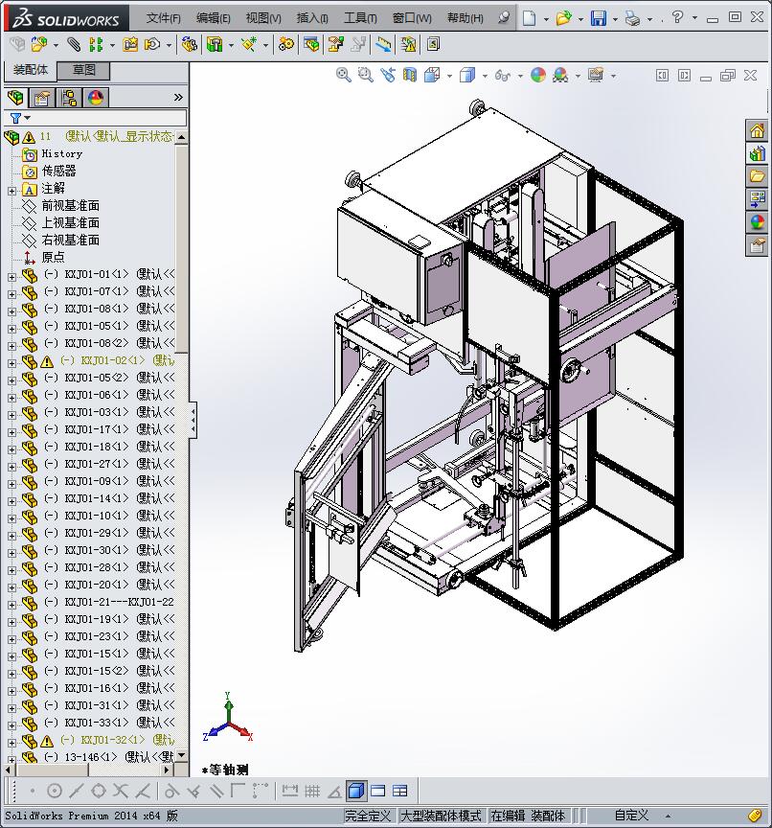Viewport: 772px width, 828px height.
Task: Toggle Hide/Show Items glasses icon
Action: (x=502, y=75)
